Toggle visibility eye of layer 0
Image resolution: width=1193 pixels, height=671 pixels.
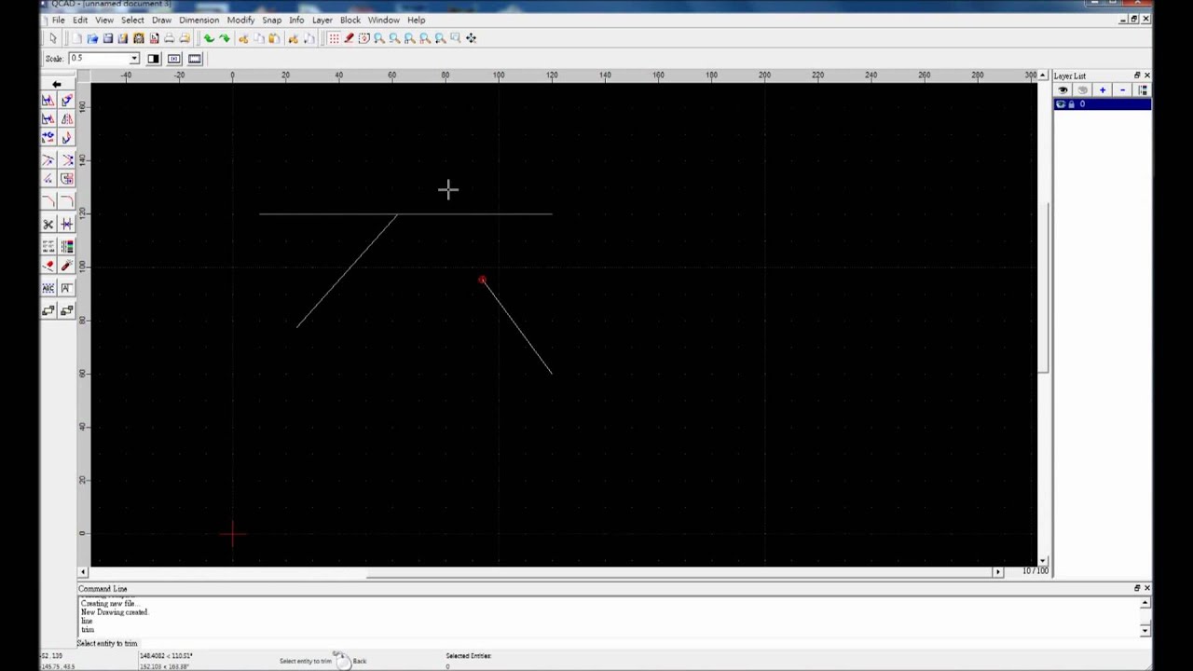(1061, 103)
